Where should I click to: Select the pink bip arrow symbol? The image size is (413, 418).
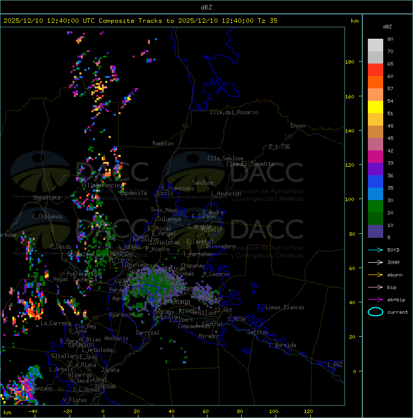[x=375, y=287]
